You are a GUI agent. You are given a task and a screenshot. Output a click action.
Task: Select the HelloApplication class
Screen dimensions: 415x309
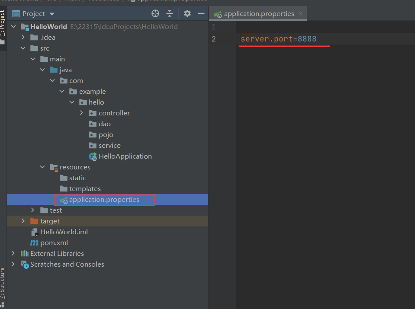pos(125,156)
